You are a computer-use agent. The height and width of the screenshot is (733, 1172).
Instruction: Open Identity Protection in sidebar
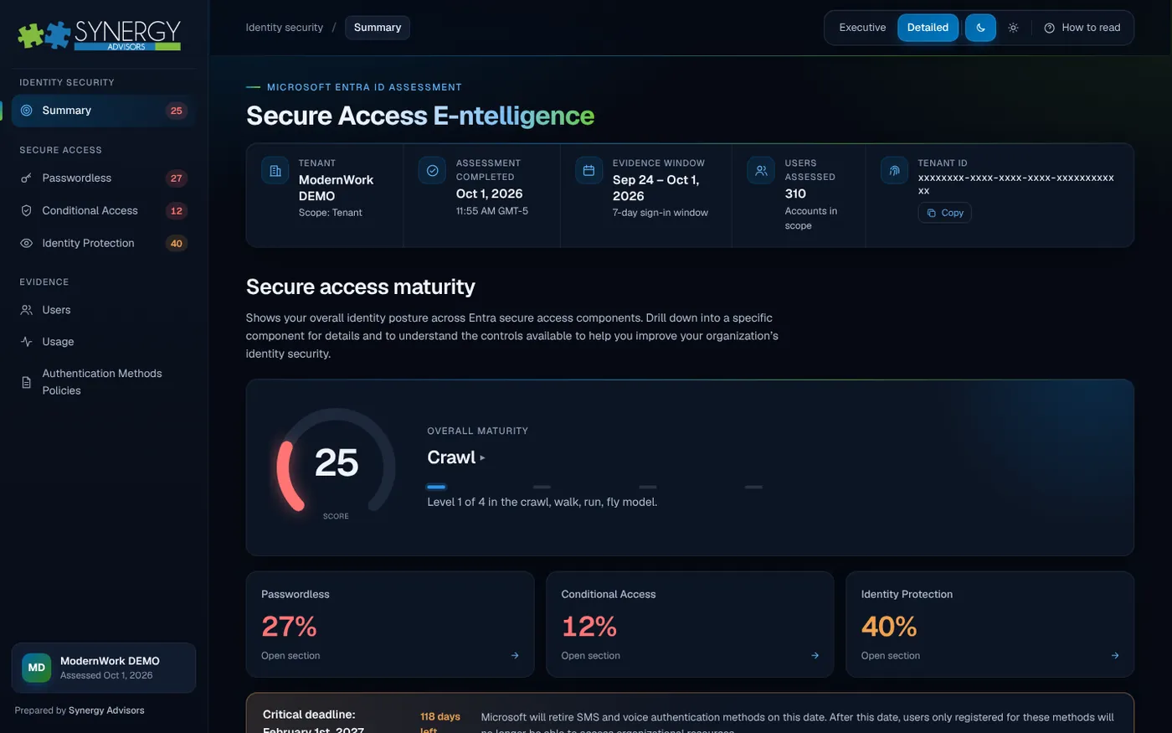[x=103, y=244]
